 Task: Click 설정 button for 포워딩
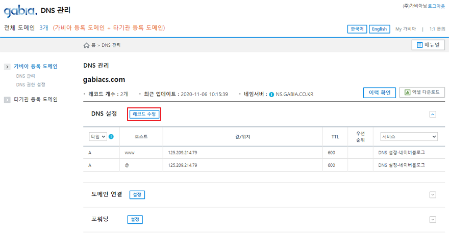[135, 220]
